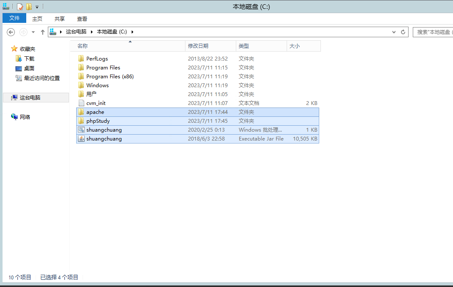Open the recent locations dropdown arrow

(x=33, y=32)
